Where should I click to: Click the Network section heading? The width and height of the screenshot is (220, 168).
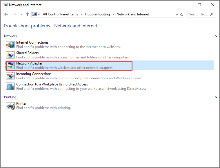coord(10,36)
